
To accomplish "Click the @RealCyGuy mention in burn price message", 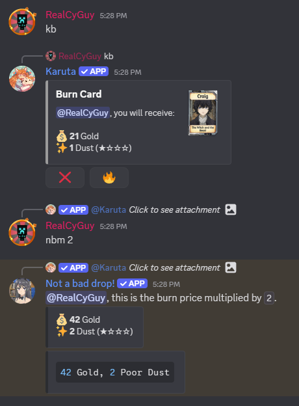I will [x=76, y=298].
